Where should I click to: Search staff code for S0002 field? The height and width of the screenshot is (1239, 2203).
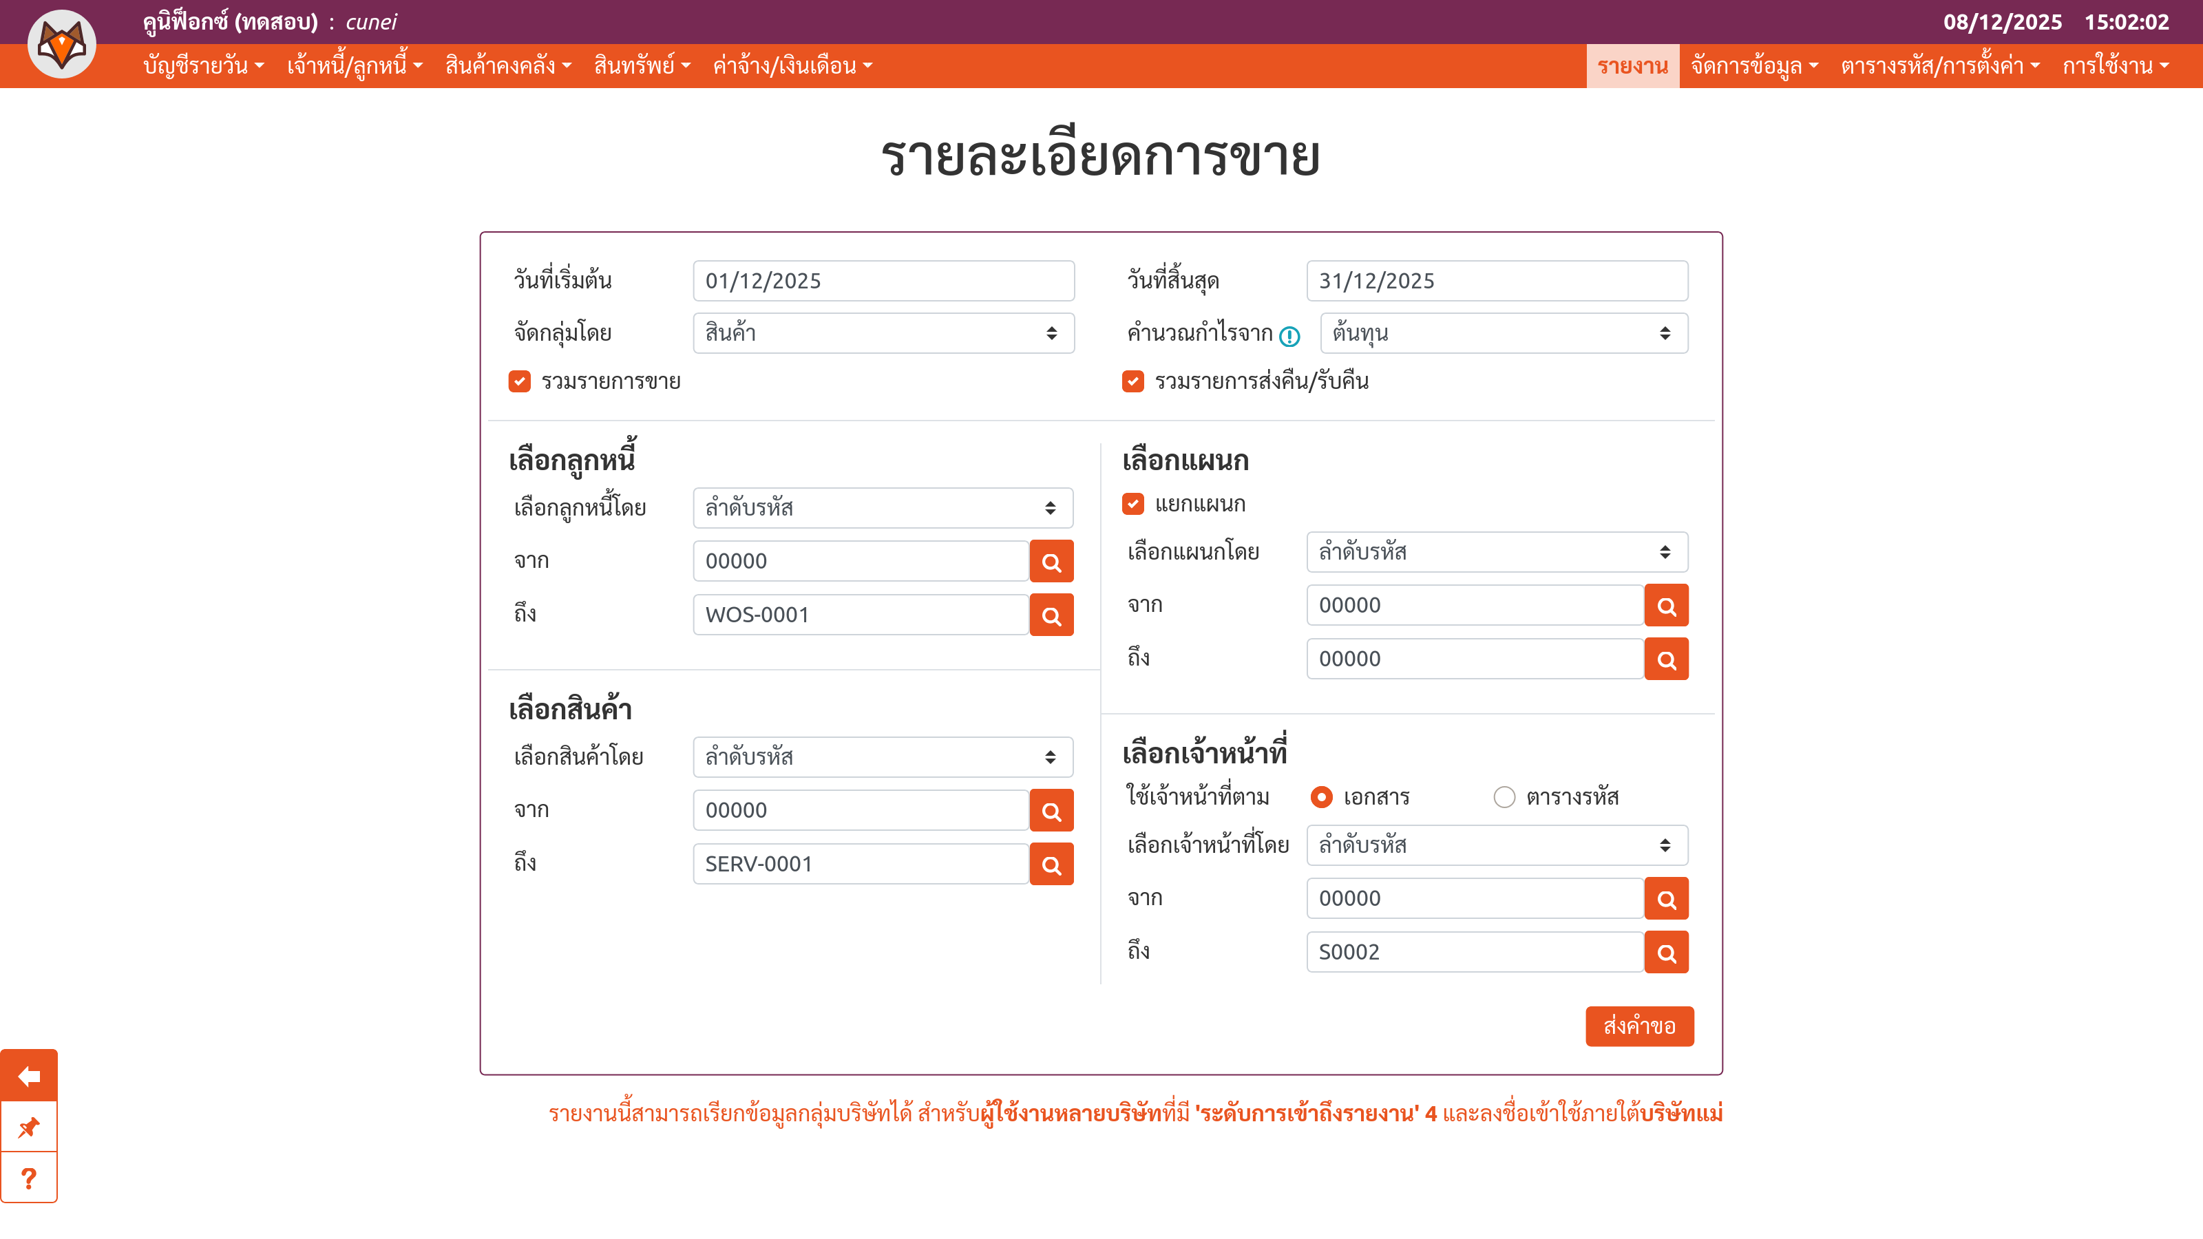[1665, 953]
